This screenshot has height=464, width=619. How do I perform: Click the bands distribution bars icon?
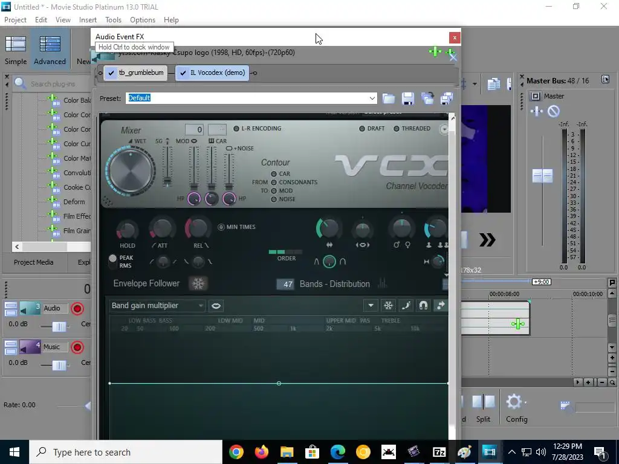(x=382, y=283)
